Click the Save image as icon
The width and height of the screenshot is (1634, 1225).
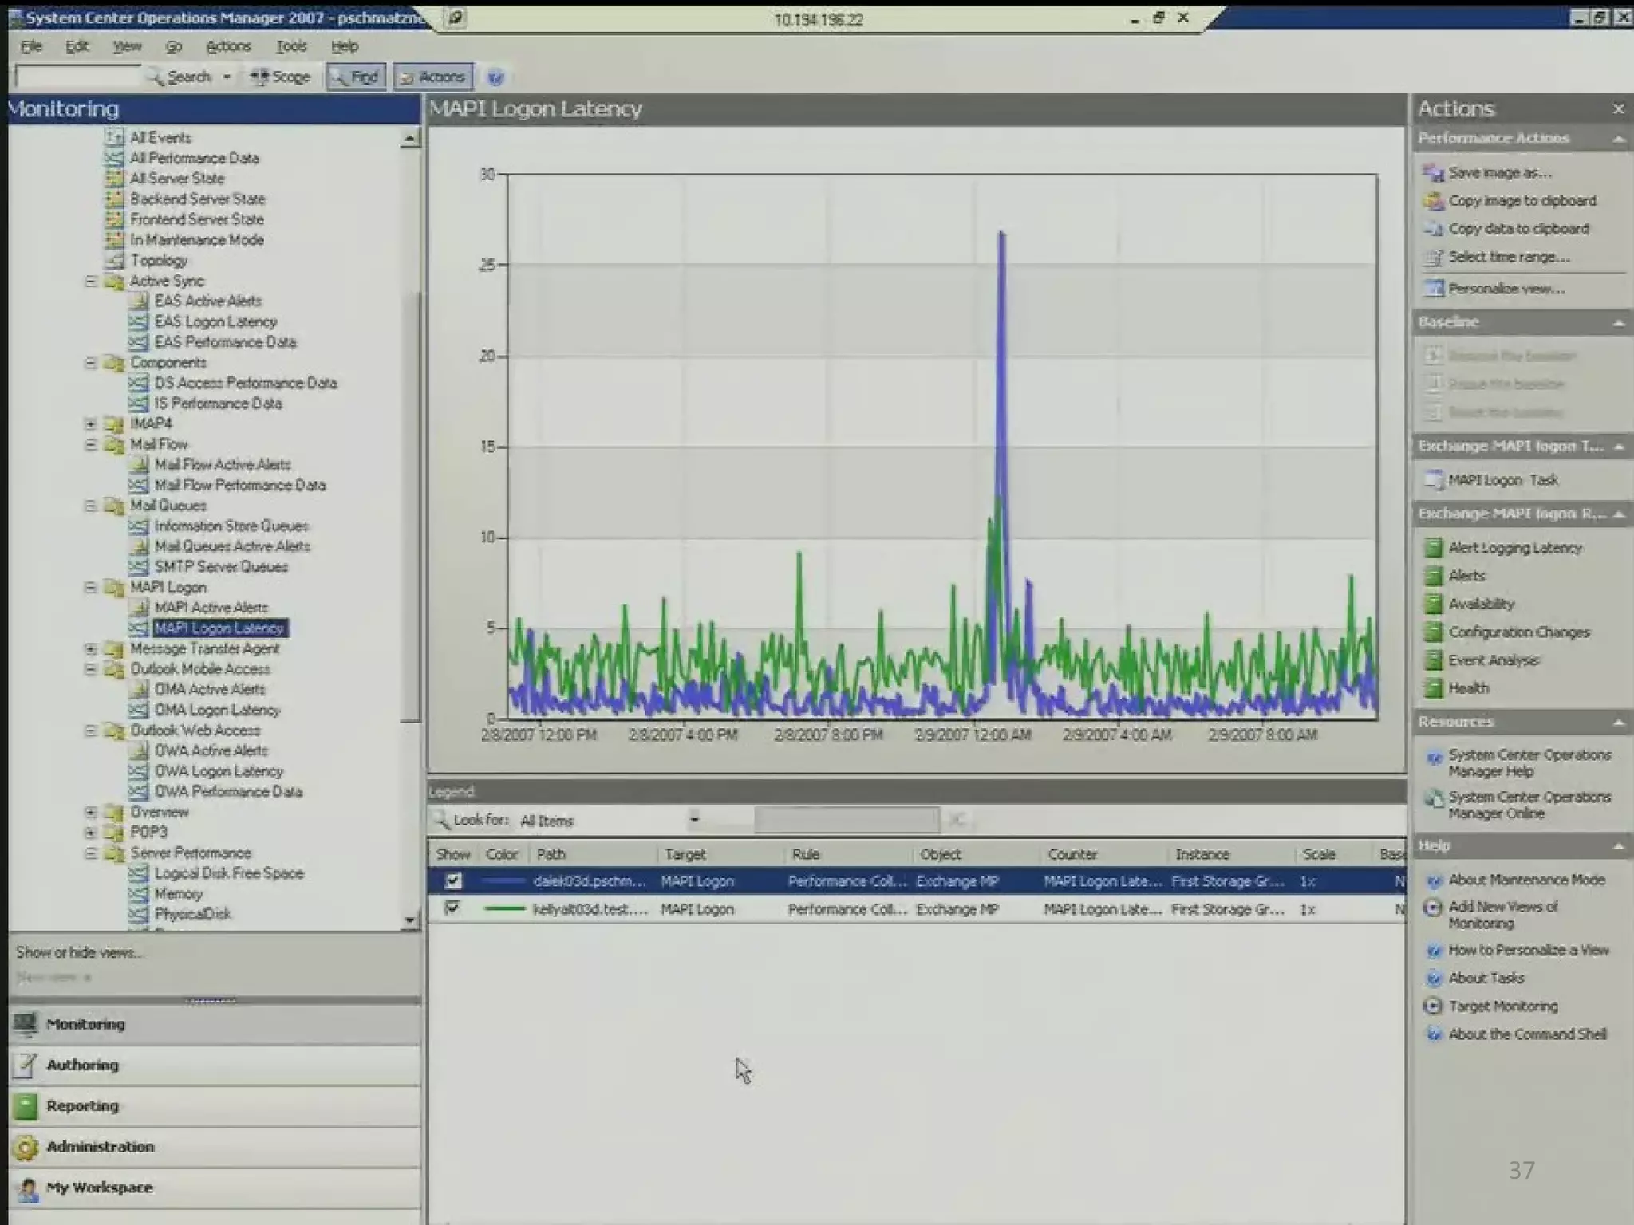[x=1434, y=173]
